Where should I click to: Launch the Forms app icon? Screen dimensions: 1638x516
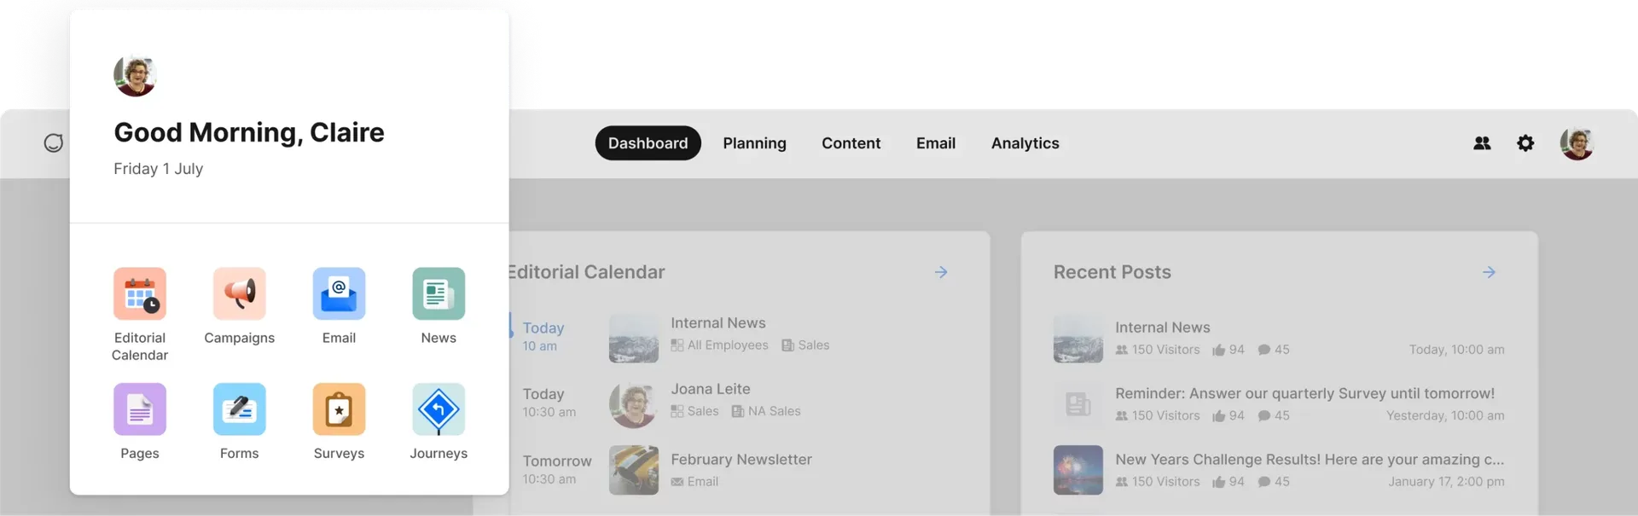pyautogui.click(x=240, y=409)
